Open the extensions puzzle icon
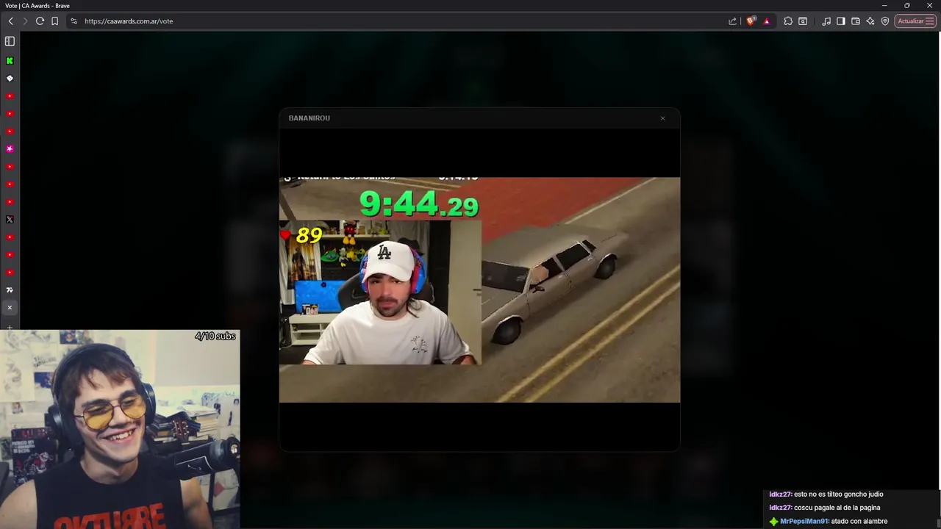Viewport: 941px width, 529px height. [x=788, y=21]
